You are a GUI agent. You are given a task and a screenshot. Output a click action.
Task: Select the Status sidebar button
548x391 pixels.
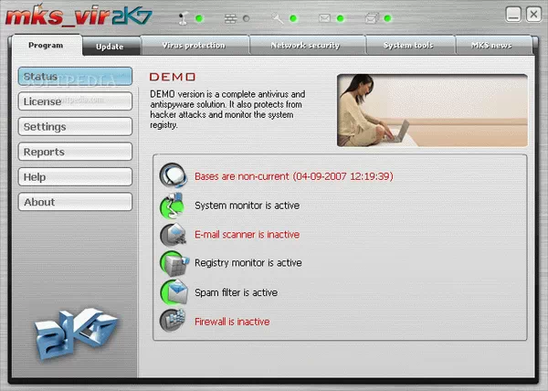[75, 76]
